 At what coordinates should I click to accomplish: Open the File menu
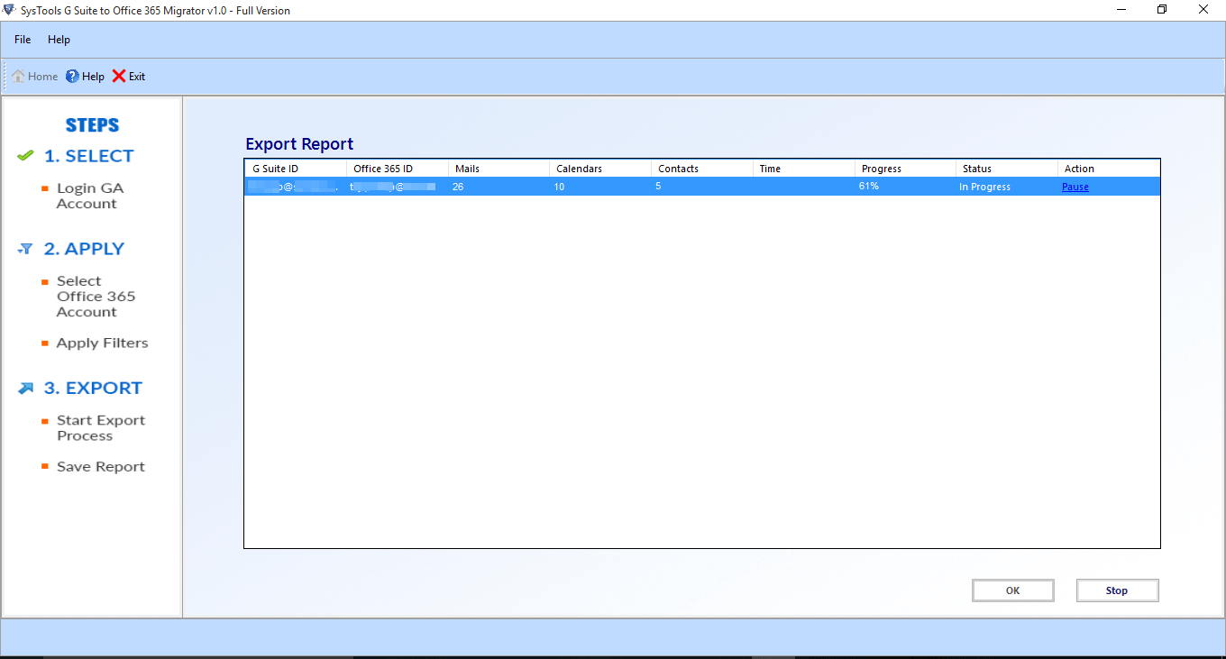click(23, 40)
